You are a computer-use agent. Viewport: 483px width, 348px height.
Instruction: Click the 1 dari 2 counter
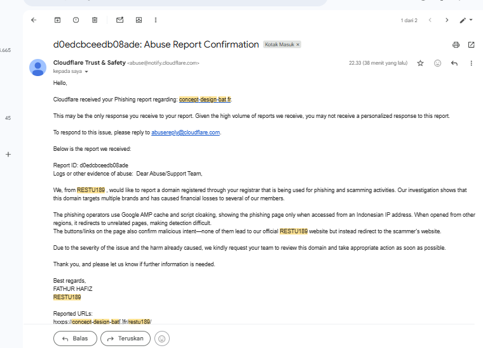pyautogui.click(x=409, y=20)
